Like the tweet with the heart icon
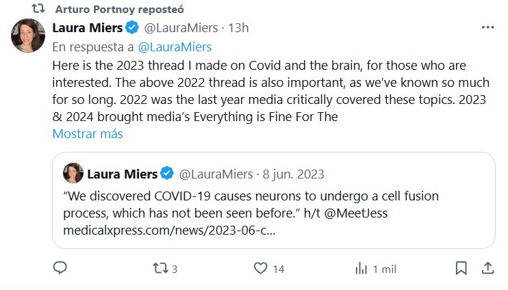This screenshot has width=508, height=290. (259, 269)
